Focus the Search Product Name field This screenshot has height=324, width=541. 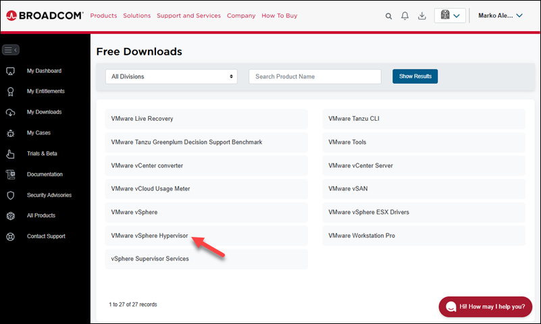coord(315,76)
